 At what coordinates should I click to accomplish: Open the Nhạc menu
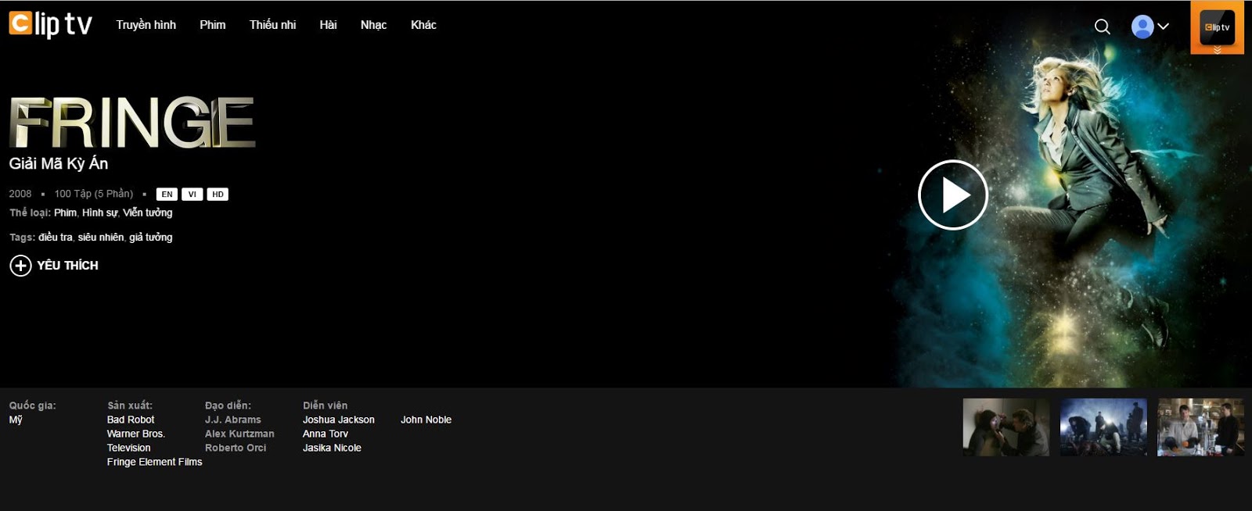coord(373,25)
